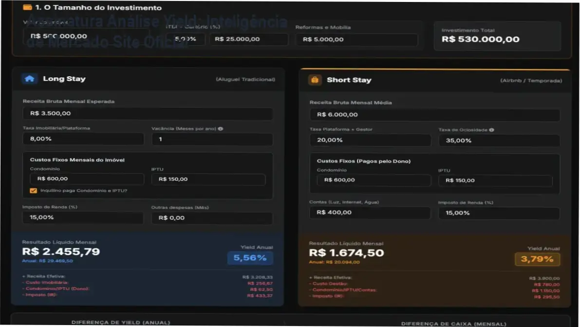Click Long Stay monthly result R$ 2.455,79

tap(61, 252)
